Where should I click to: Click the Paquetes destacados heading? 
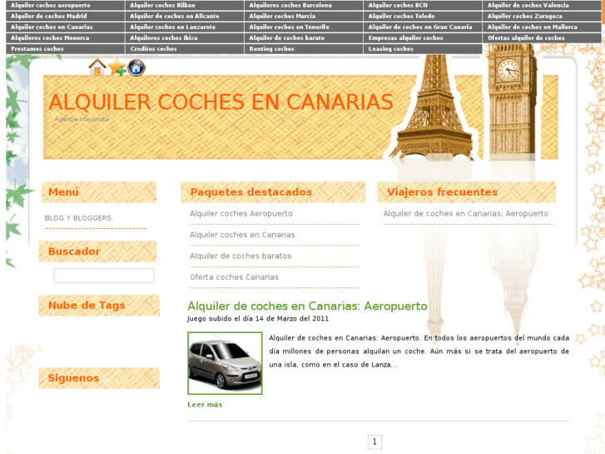click(x=250, y=192)
